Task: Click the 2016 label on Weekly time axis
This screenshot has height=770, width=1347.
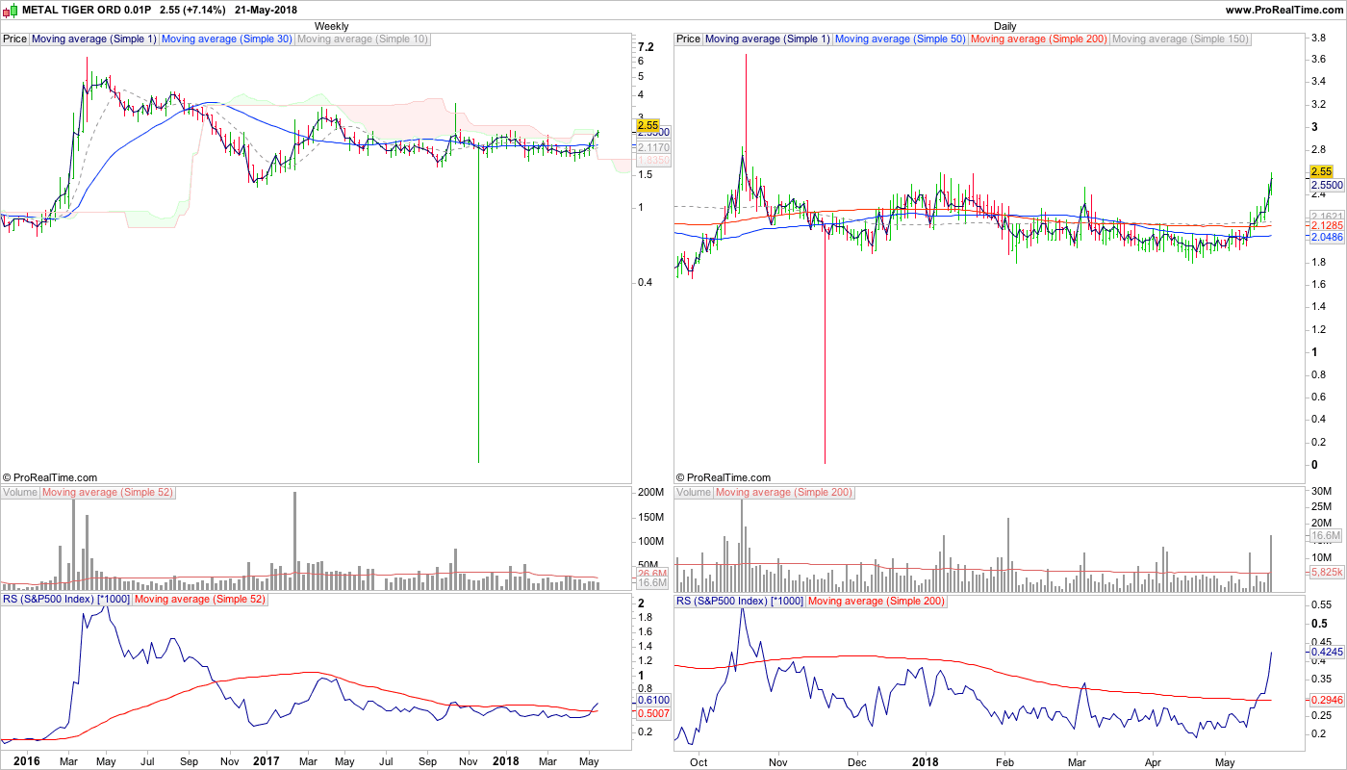Action: pos(28,760)
